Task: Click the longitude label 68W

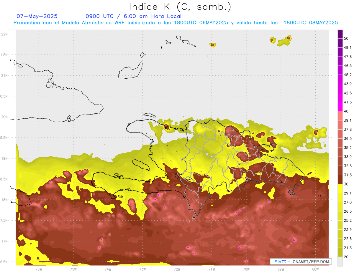Action: click(315, 269)
